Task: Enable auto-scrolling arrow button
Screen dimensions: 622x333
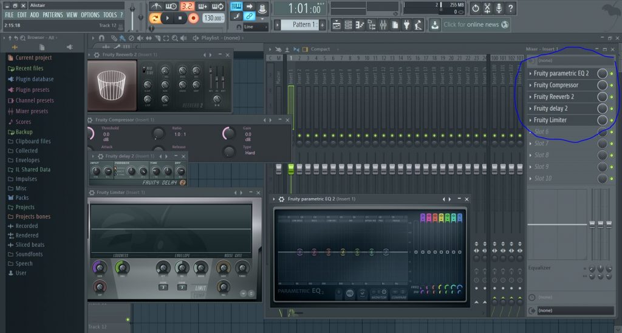Action: [x=249, y=6]
